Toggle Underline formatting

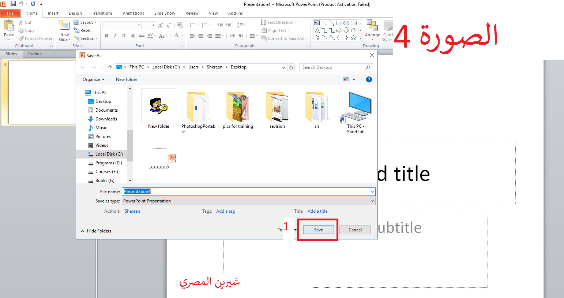tap(124, 36)
